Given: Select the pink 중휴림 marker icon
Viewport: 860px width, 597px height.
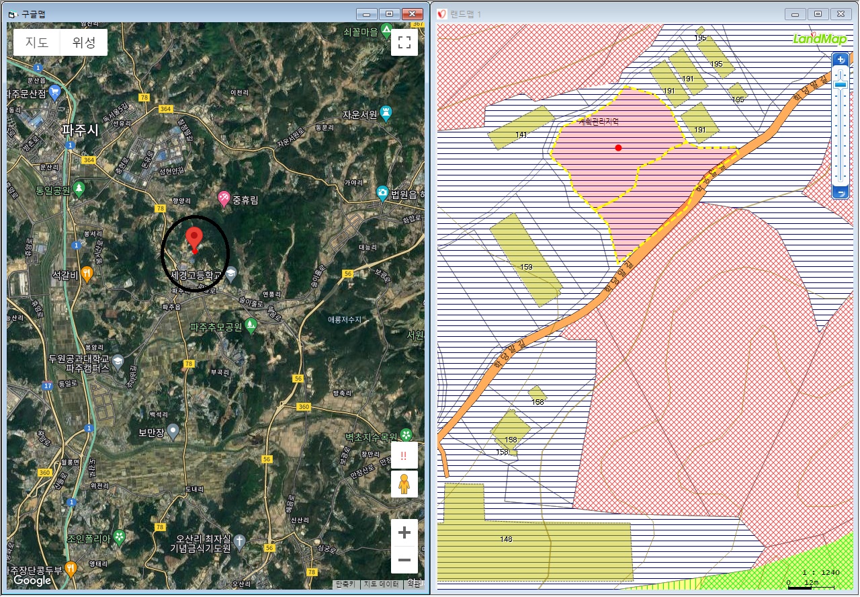Looking at the screenshot, I should pos(224,199).
